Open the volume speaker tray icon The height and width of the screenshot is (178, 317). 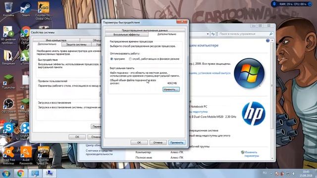293,174
